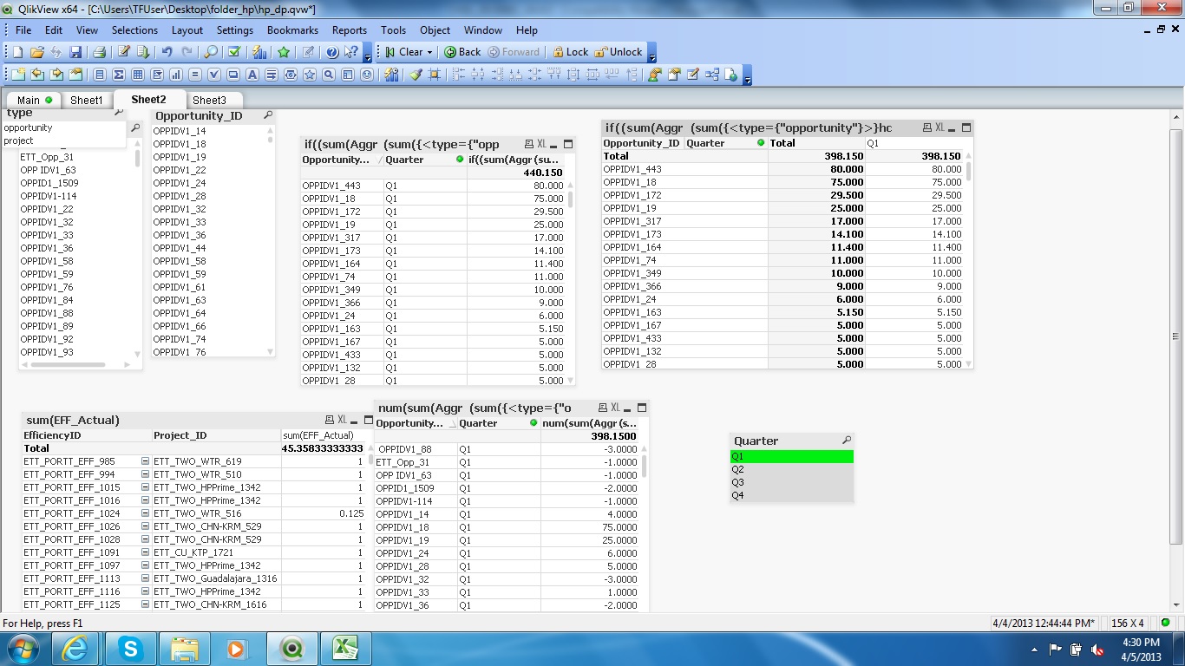Select Q3 in the Quarter list box
The width and height of the screenshot is (1185, 666).
pos(791,482)
